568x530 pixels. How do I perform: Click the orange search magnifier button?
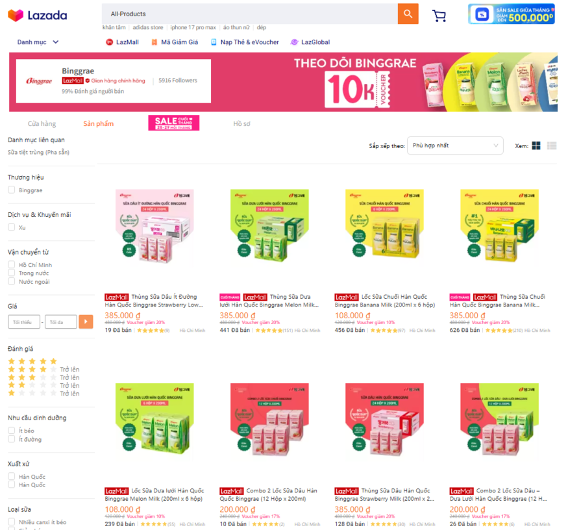pos(408,14)
